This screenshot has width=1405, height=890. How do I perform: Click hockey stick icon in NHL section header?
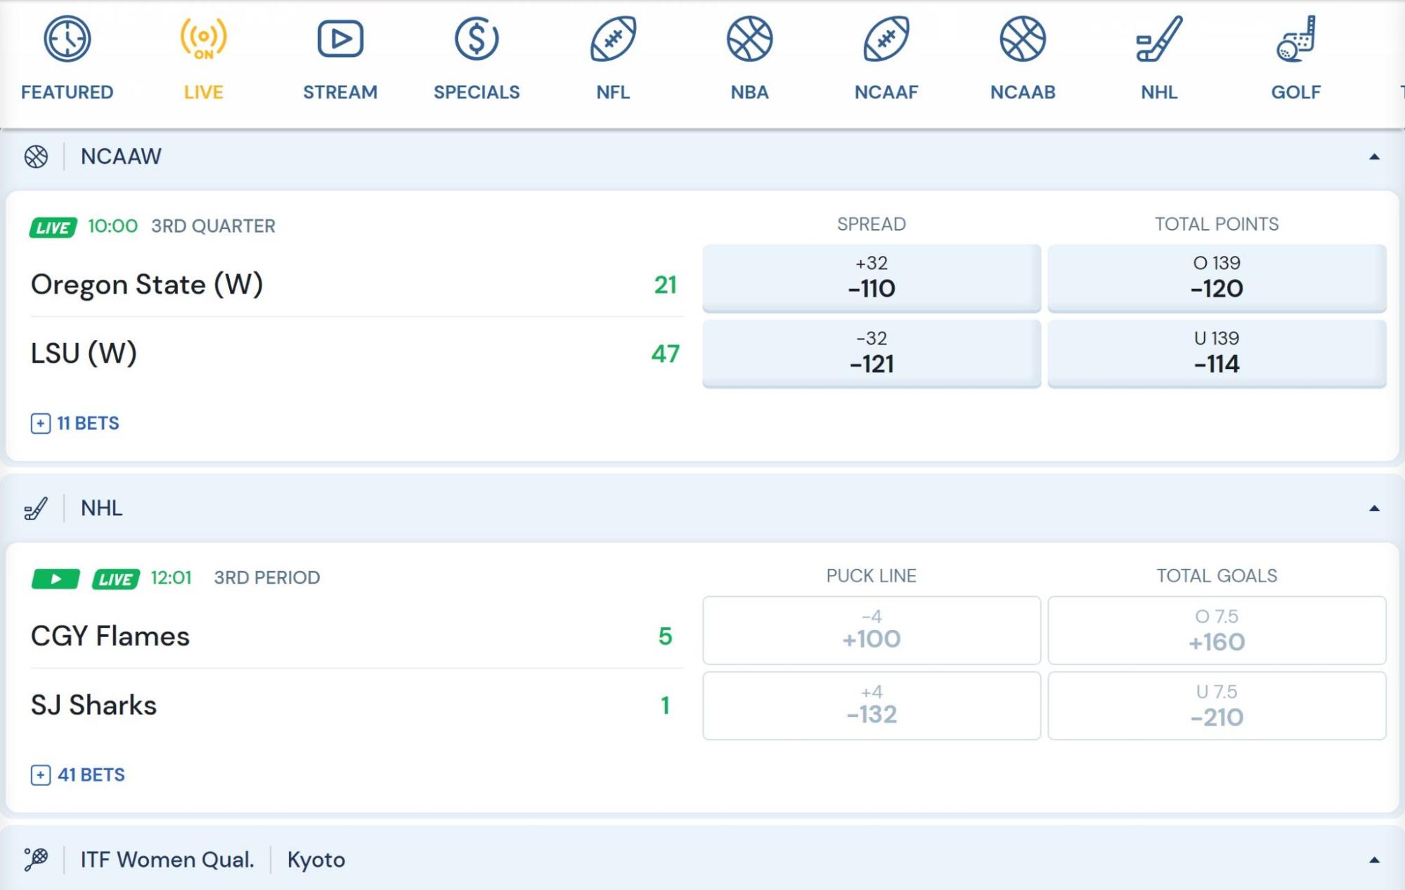[x=36, y=508]
